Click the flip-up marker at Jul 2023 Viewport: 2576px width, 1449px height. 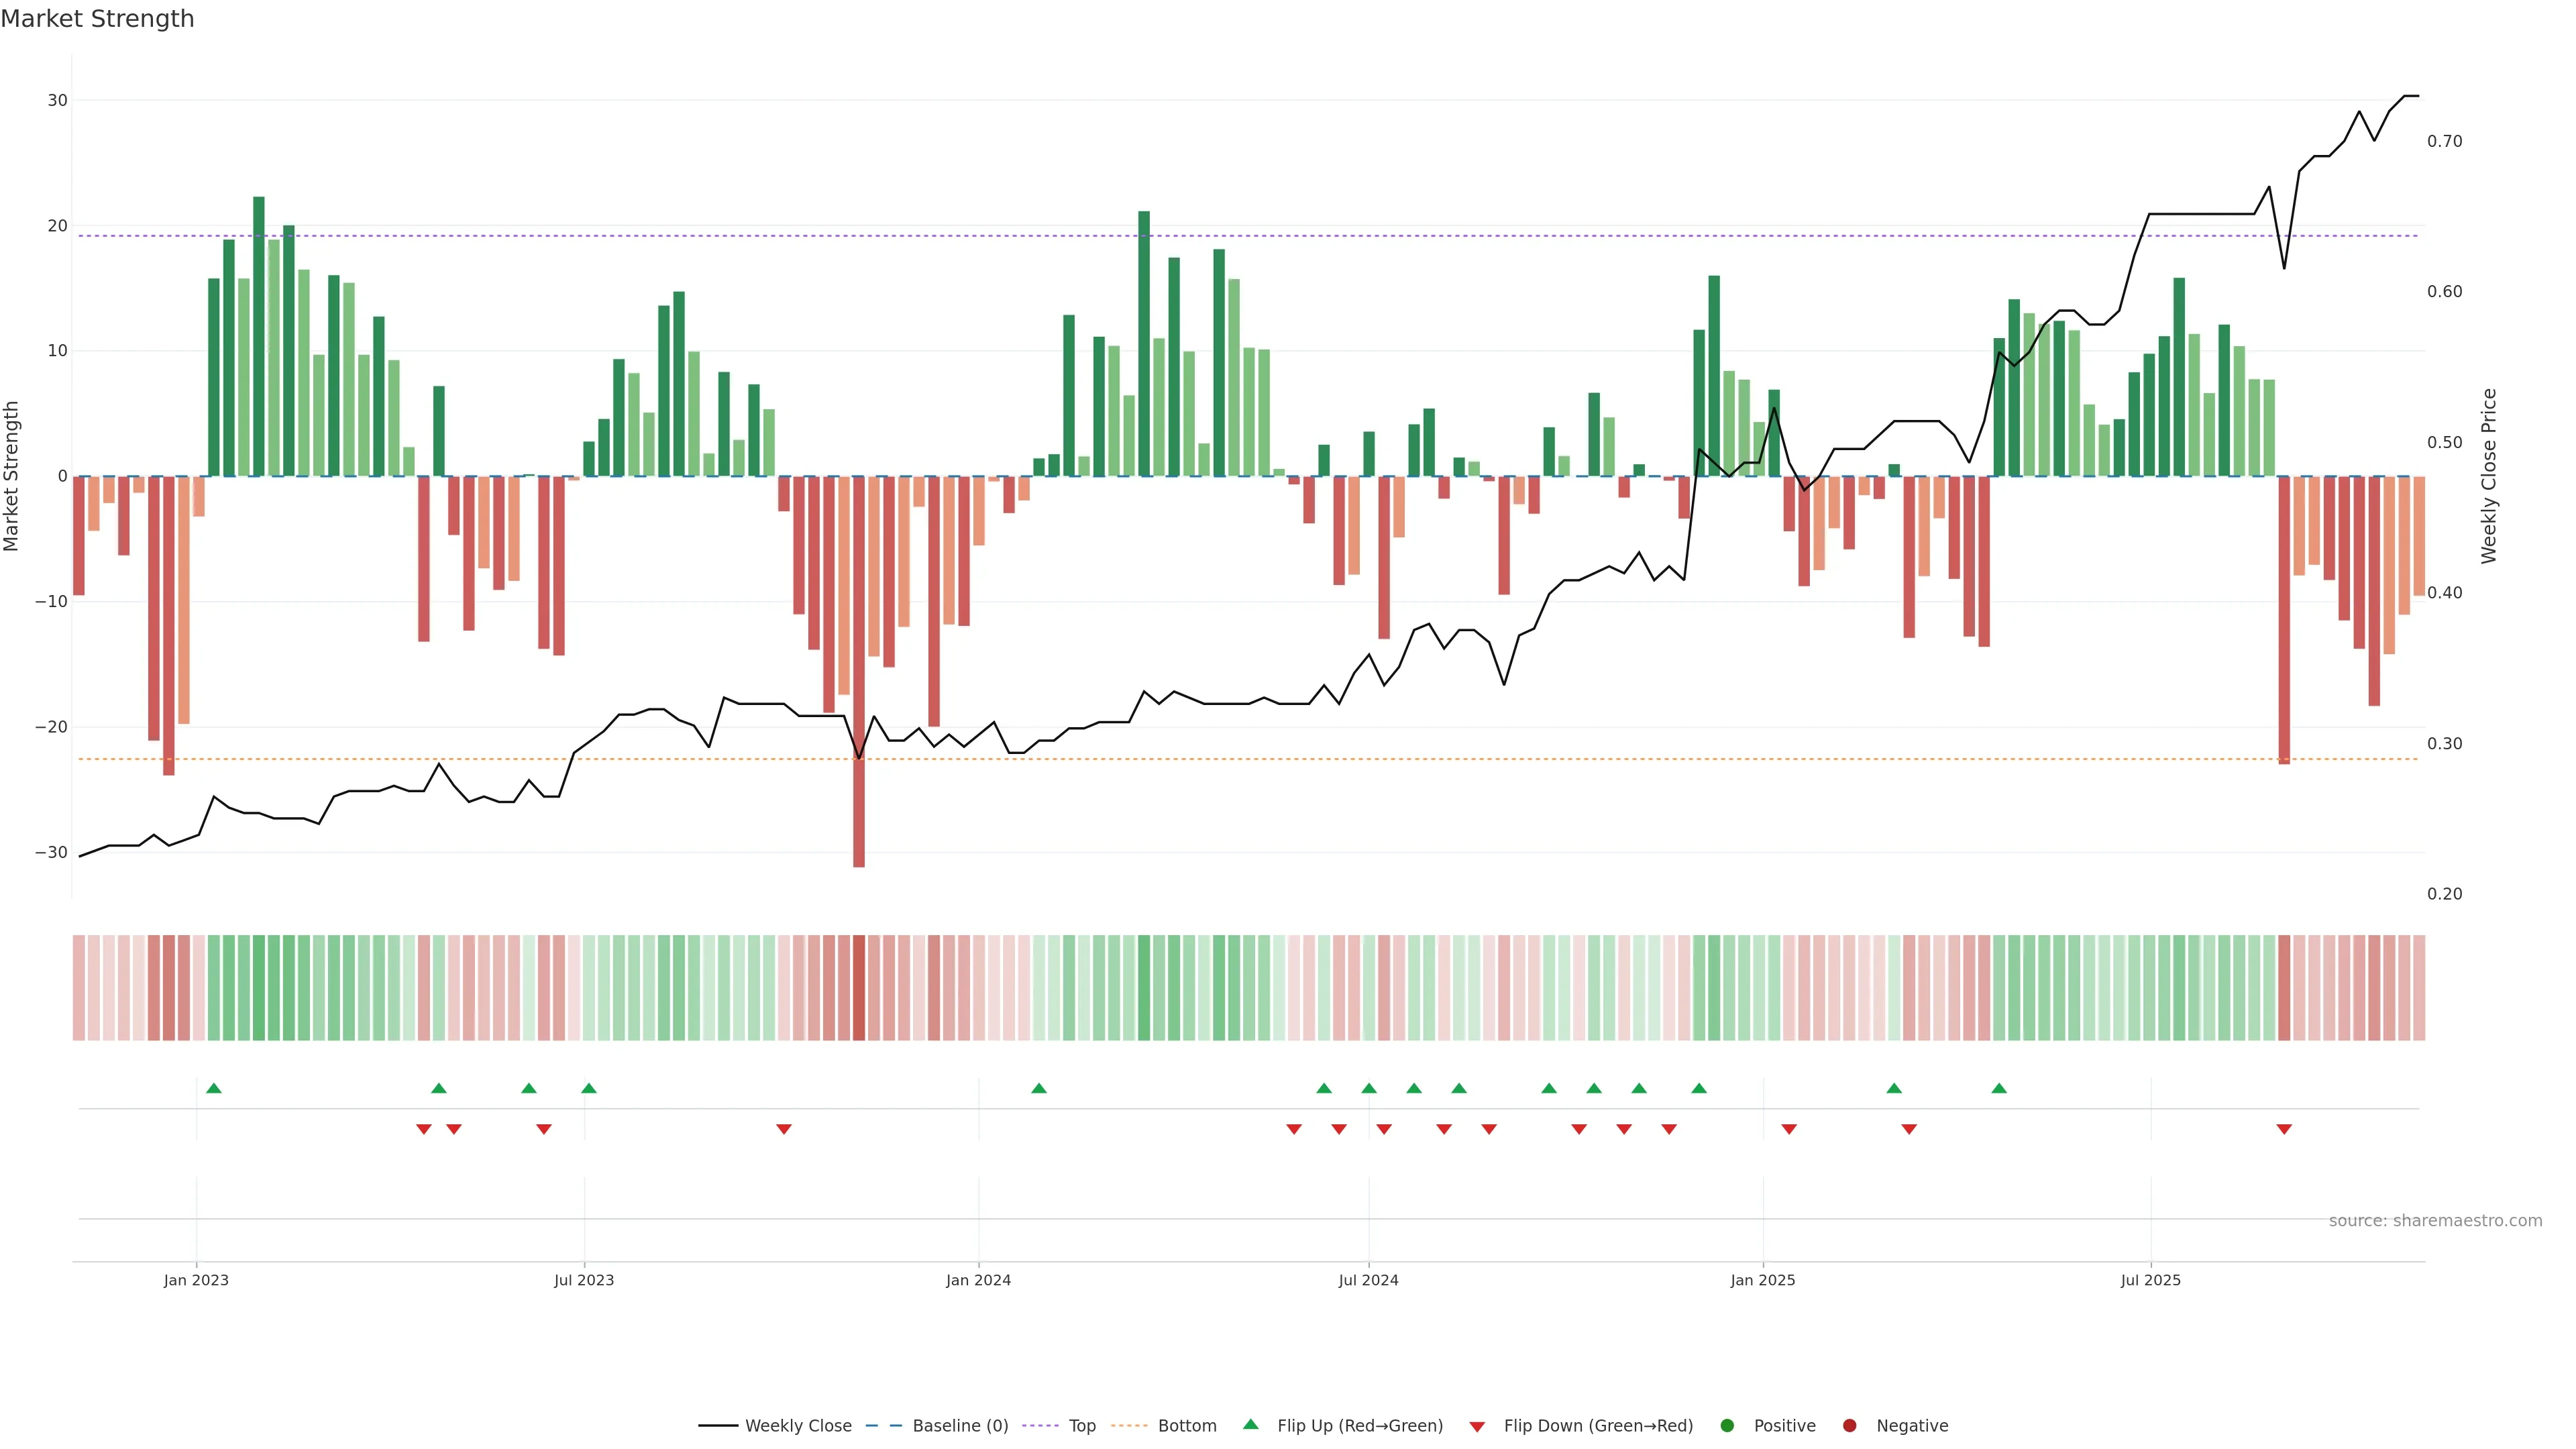point(588,1088)
